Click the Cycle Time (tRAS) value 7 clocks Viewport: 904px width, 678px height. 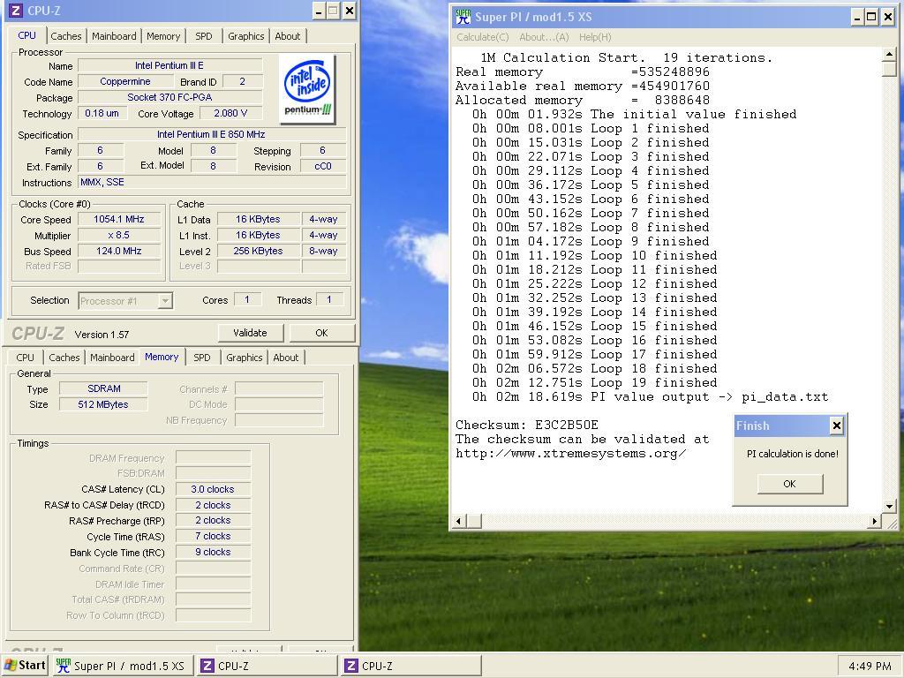(213, 536)
